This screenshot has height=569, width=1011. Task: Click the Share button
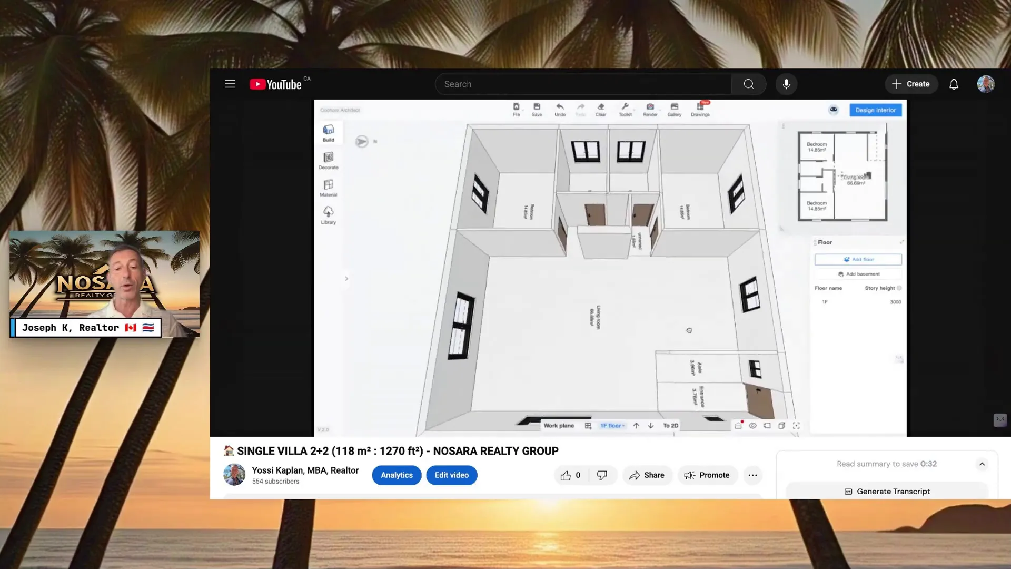pos(647,475)
